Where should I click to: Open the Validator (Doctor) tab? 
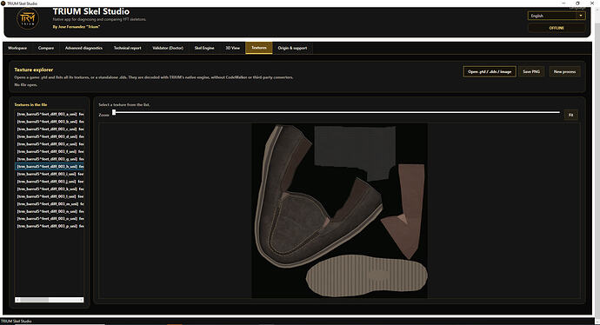click(x=168, y=48)
